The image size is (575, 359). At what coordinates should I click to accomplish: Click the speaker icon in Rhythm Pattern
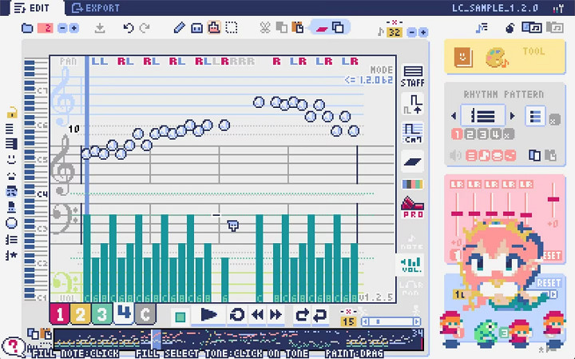455,156
